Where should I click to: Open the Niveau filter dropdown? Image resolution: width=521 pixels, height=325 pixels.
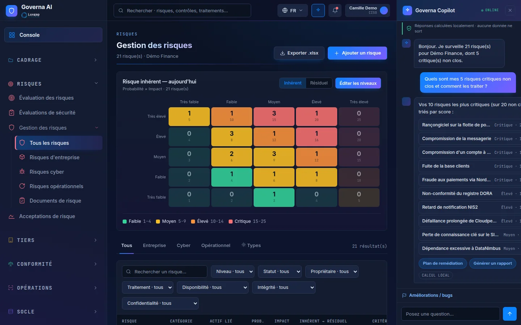point(233,272)
